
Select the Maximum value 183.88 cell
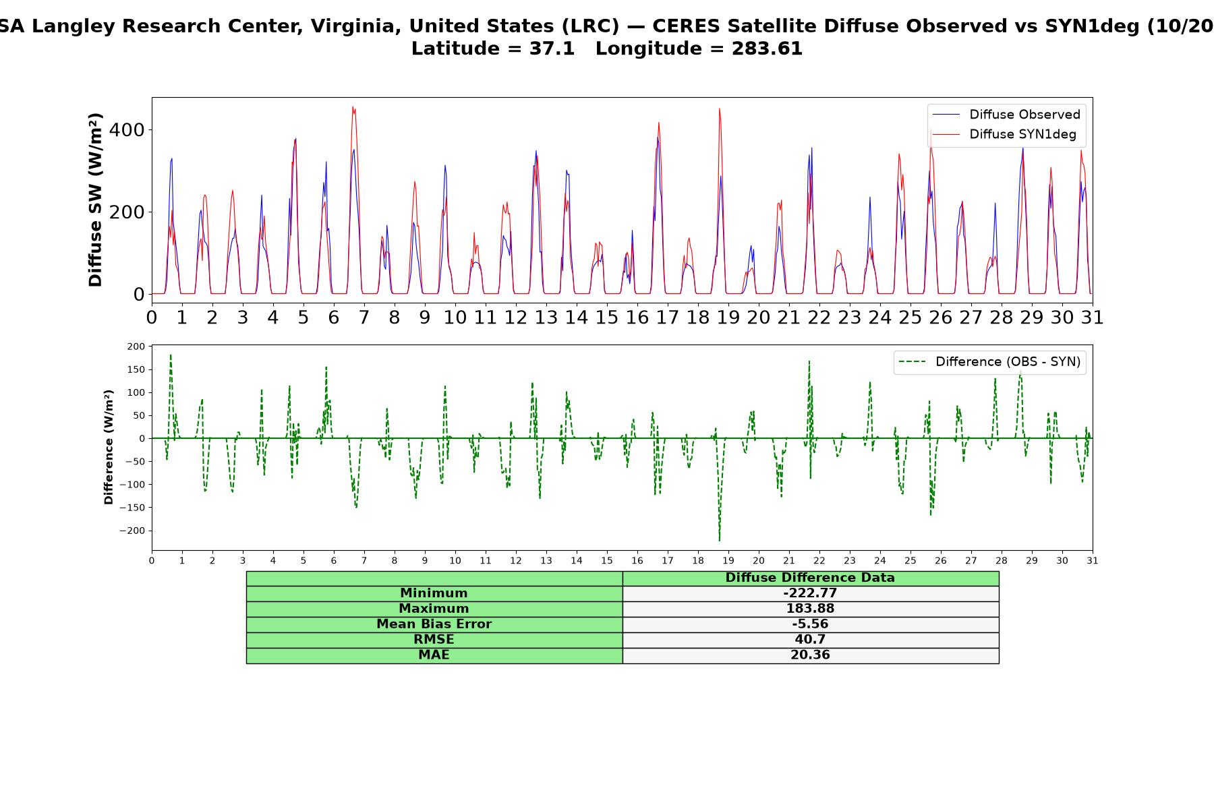811,609
